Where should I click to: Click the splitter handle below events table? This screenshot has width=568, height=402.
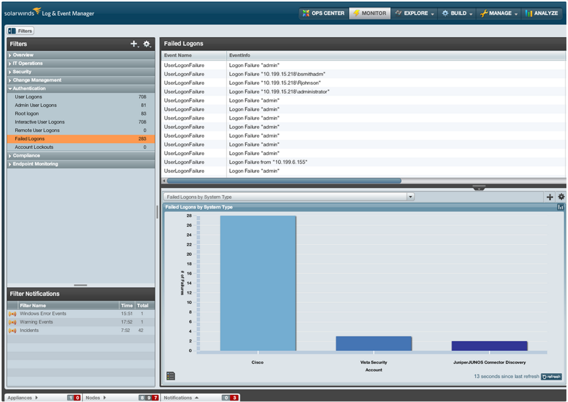(x=479, y=187)
